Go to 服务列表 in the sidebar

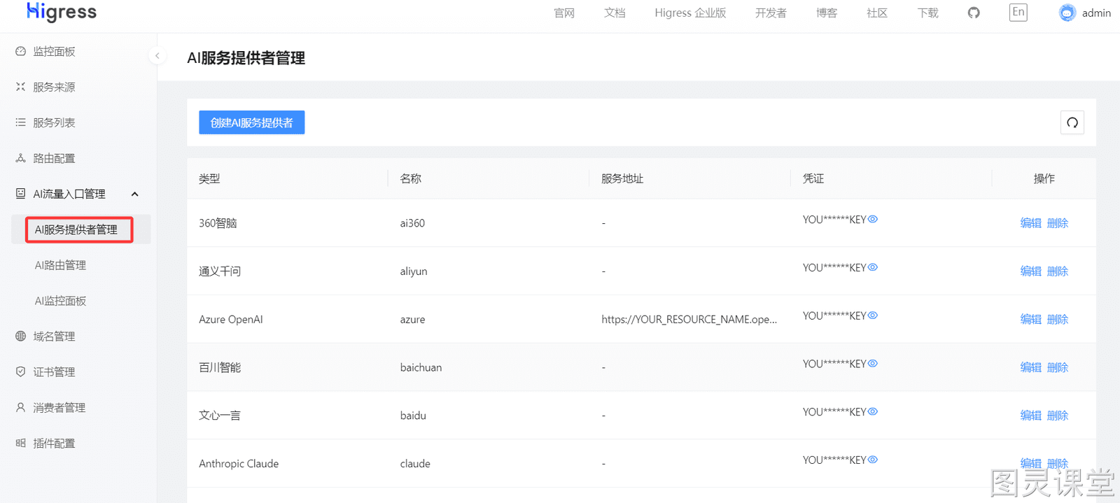point(54,123)
